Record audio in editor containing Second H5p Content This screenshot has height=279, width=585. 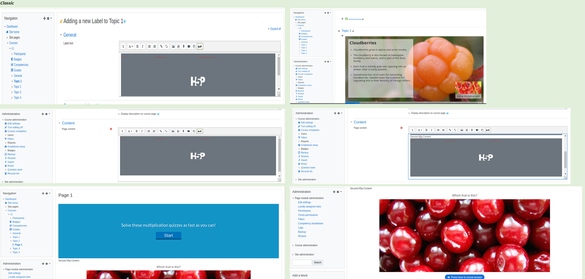(472, 130)
